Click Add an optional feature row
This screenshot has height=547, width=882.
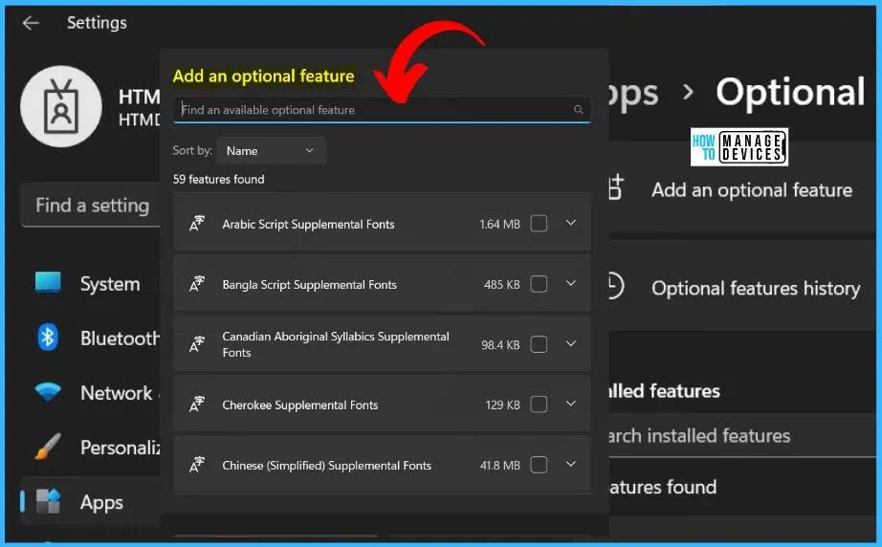pos(742,189)
